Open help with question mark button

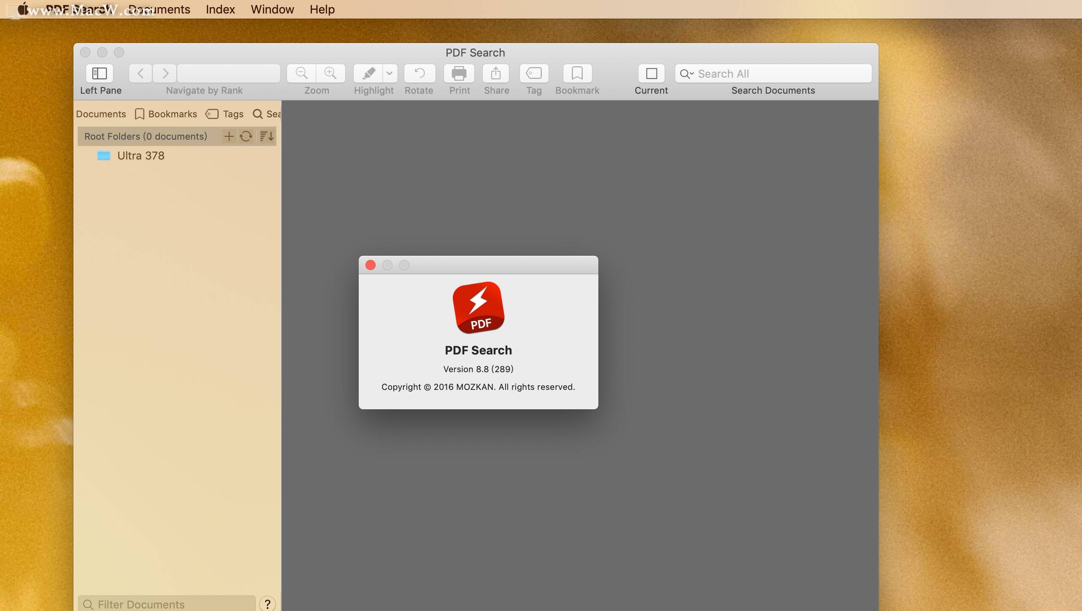pos(268,604)
